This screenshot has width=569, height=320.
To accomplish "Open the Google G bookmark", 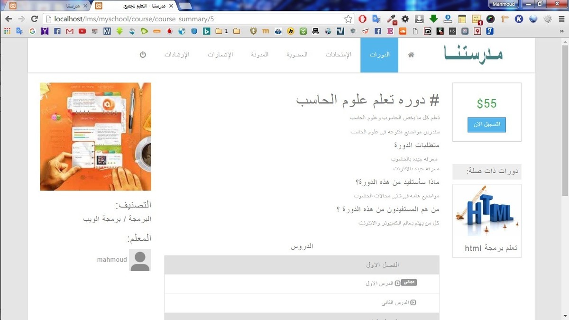I will 32,31.
